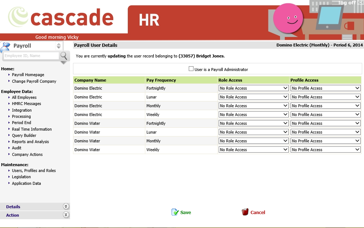
Task: Open Real Time Information
Action: (32, 129)
